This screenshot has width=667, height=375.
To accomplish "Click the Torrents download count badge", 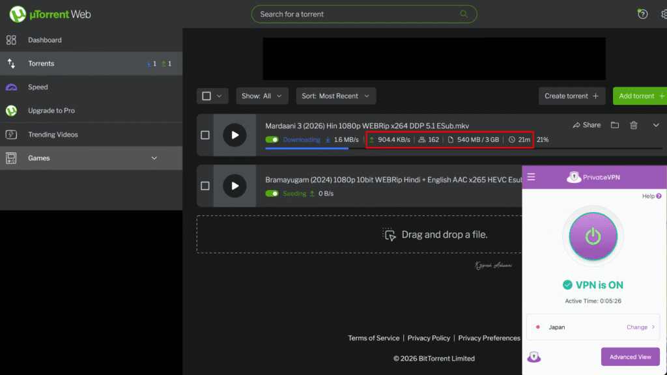I will (x=151, y=64).
